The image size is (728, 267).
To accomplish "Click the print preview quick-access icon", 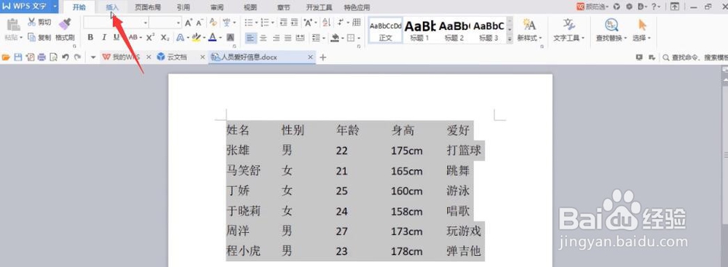I will (54, 57).
